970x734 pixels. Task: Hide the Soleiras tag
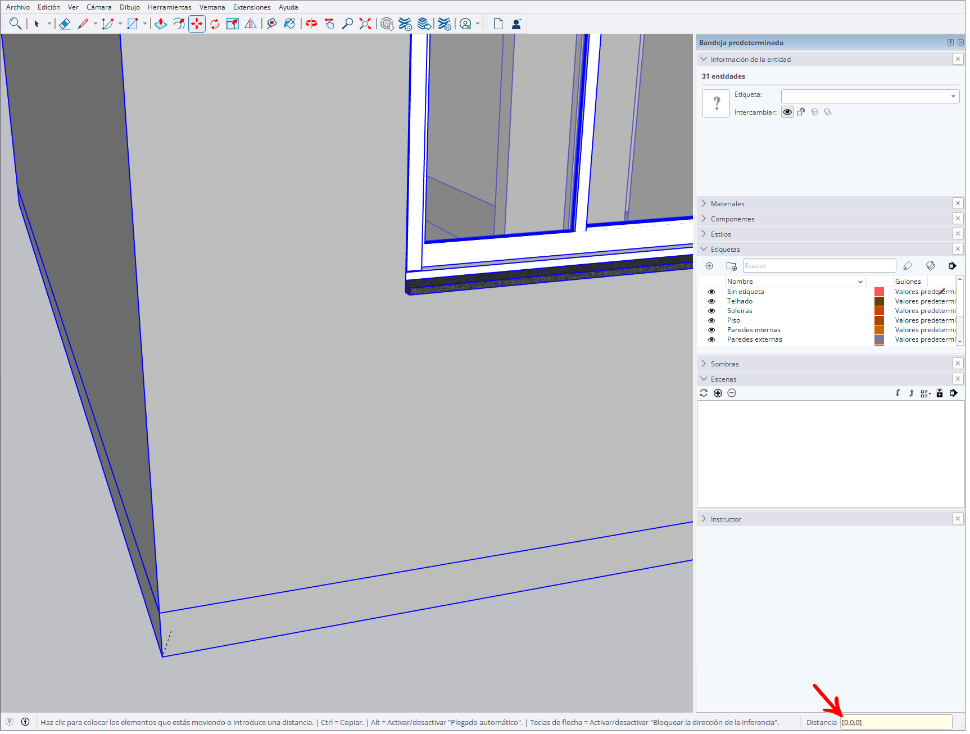[711, 311]
